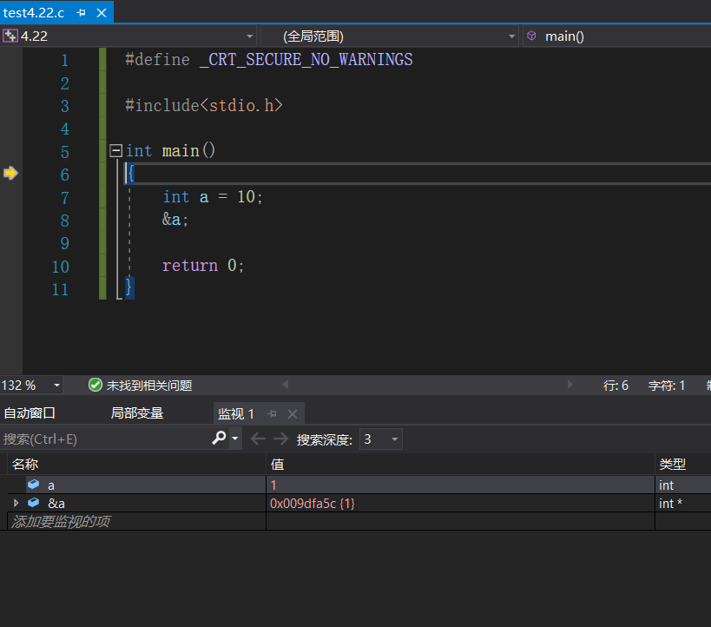The image size is (711, 627).
Task: Close the 监视 1 watch tab
Action: tap(293, 413)
